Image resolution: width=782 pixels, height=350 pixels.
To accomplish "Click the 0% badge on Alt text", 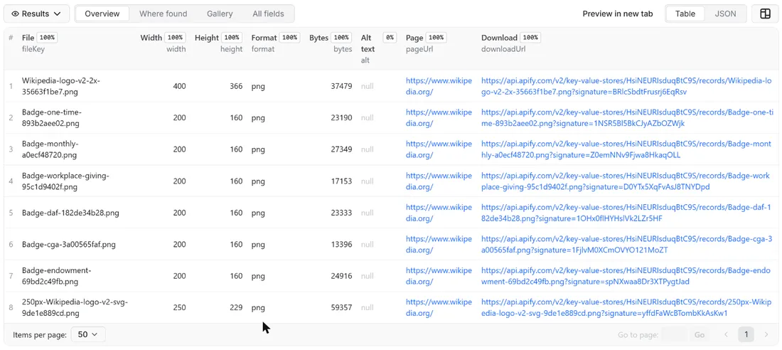I will click(390, 38).
